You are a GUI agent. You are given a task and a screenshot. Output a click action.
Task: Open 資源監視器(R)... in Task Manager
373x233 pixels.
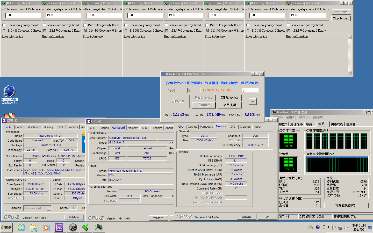(346, 205)
